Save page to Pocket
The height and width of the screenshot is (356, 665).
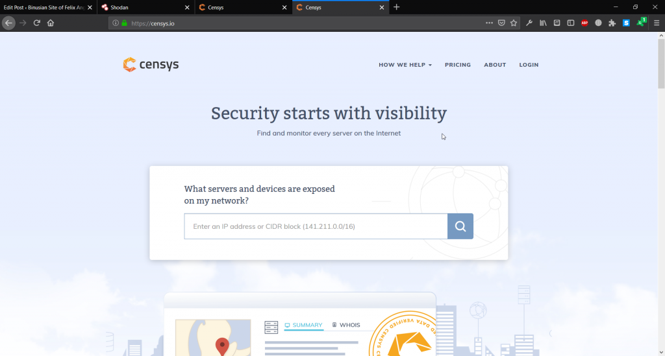(501, 23)
